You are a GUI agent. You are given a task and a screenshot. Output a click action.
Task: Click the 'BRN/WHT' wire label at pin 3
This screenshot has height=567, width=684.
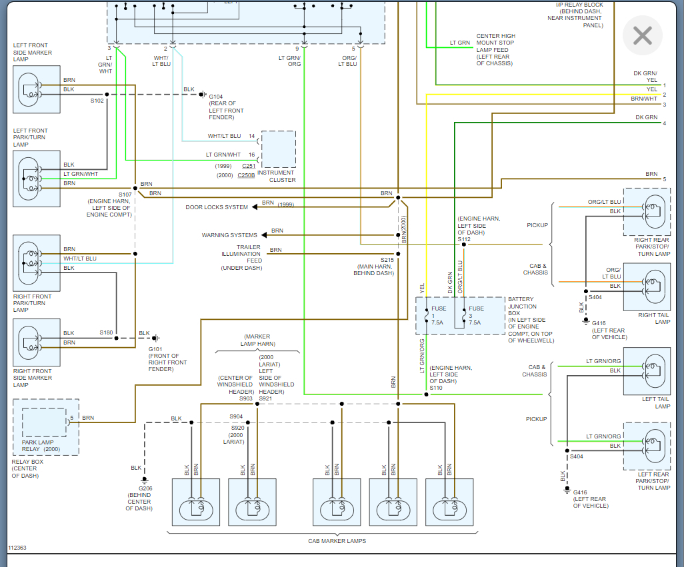(x=644, y=99)
